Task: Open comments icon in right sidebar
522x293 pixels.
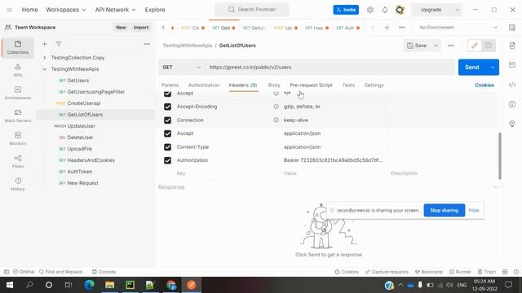Action: click(512, 65)
